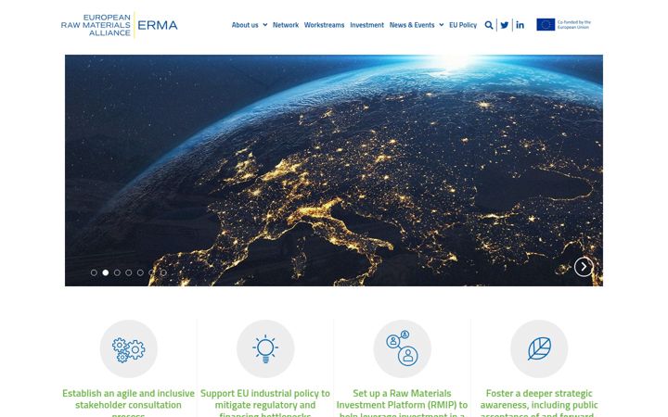Select the seventh slide indicator dot
Viewport: 668px width, 417px height.
click(163, 272)
